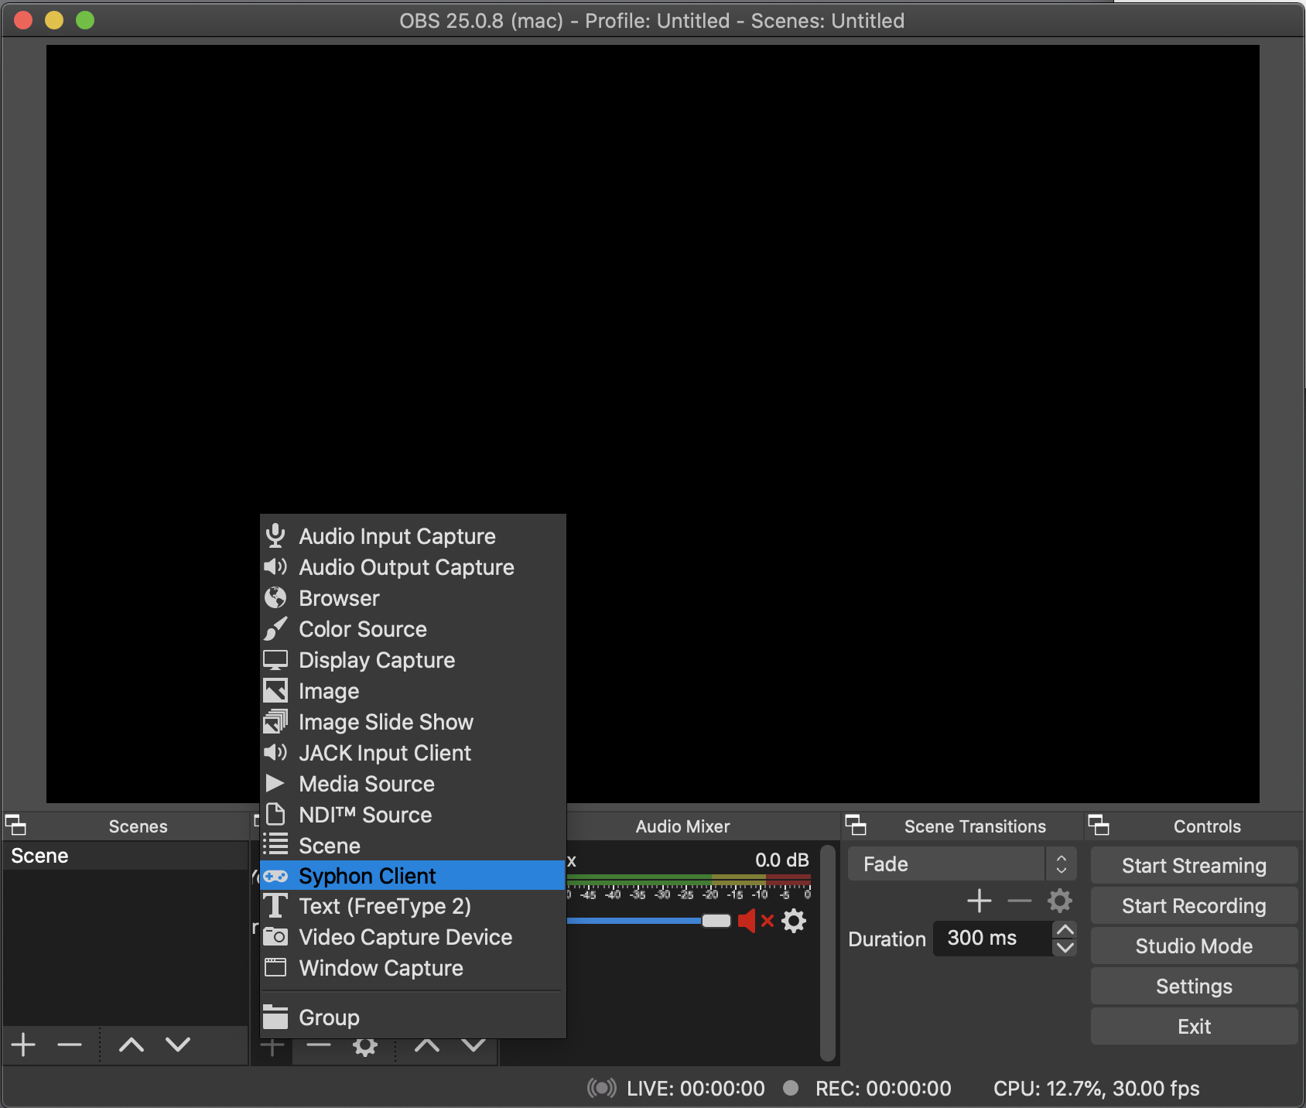Screen dimensions: 1306x1108
Task: Remove the selected scene with the minus icon
Action: 70,1045
